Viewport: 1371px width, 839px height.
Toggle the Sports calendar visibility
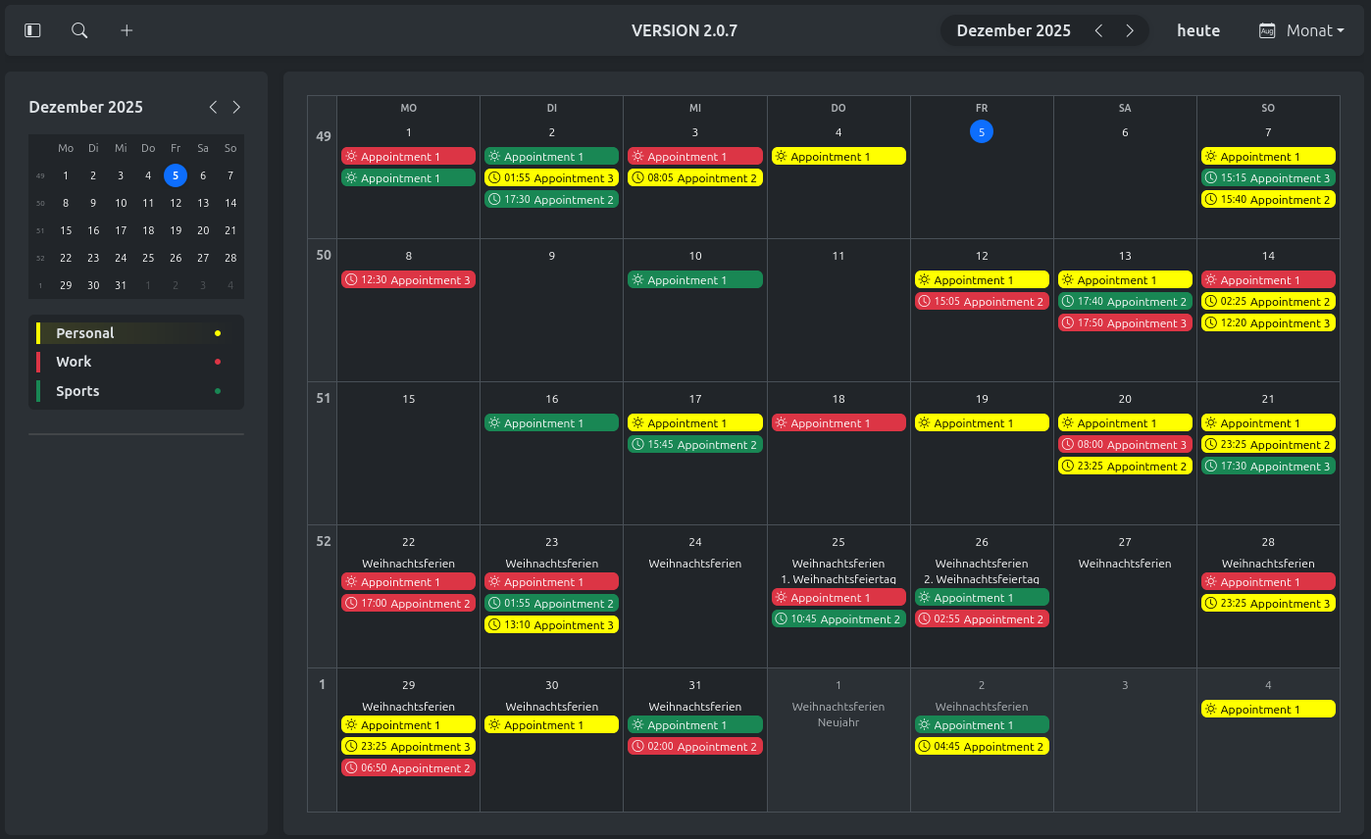(x=77, y=391)
